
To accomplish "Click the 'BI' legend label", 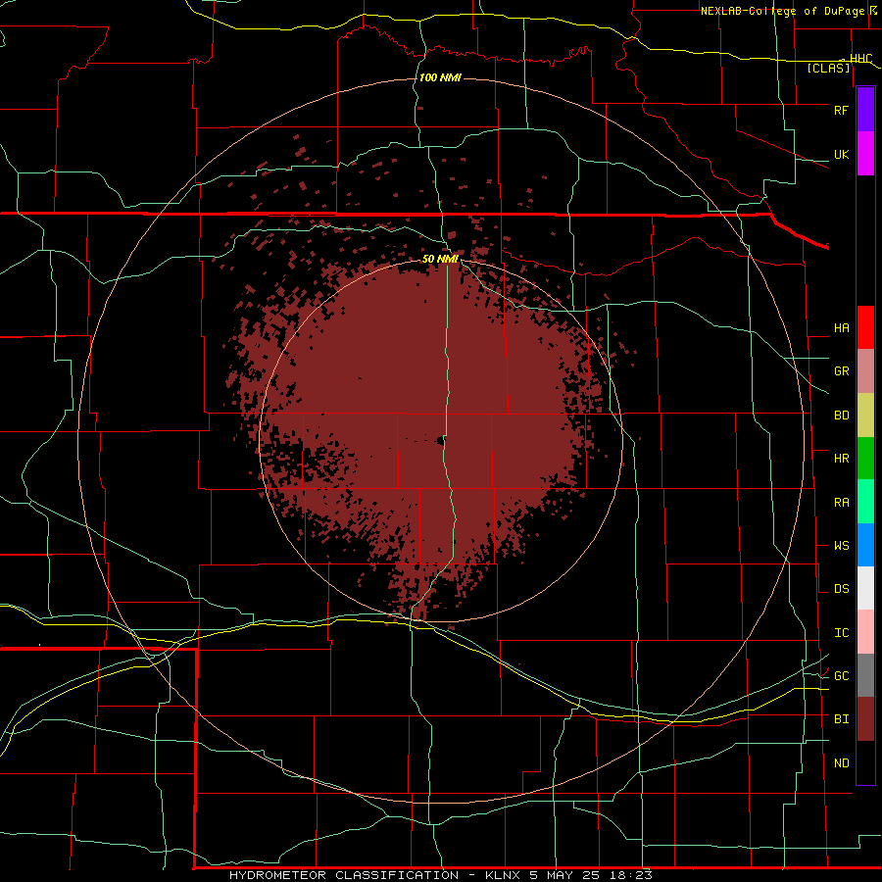I will (841, 719).
